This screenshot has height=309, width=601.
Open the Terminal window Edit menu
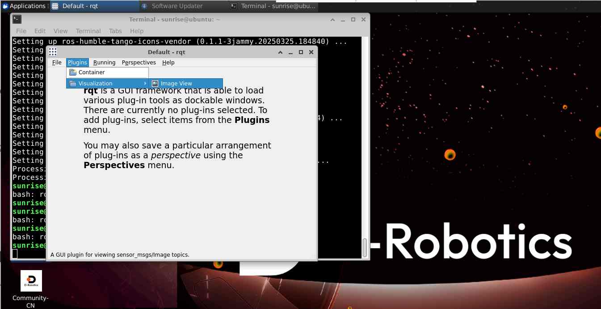(40, 31)
